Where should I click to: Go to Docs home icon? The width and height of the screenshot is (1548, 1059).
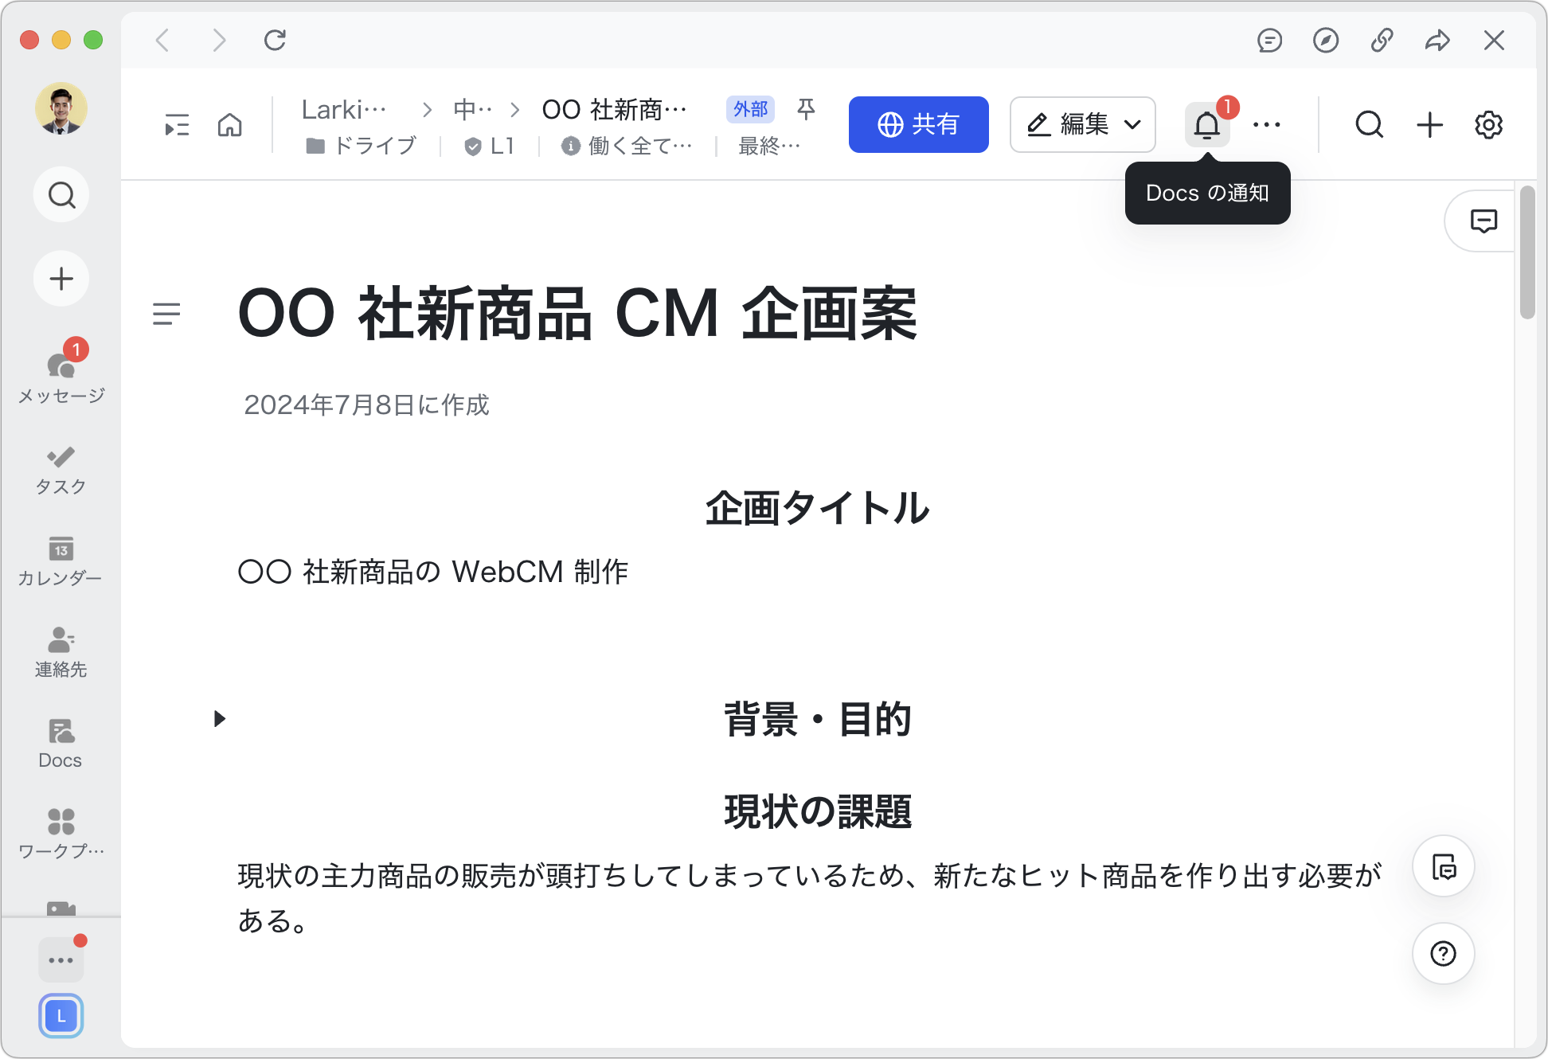pyautogui.click(x=229, y=125)
